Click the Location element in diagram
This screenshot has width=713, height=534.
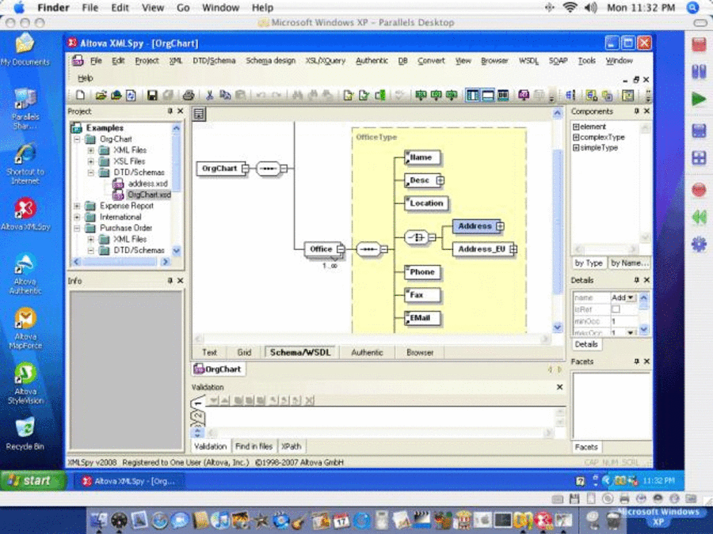426,203
